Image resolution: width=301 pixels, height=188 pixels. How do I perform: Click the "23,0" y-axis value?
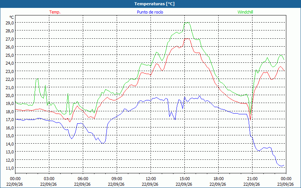10,71
